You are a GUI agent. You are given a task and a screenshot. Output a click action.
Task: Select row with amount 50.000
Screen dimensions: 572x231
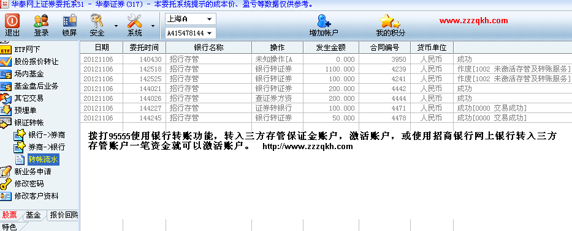[x=326, y=118]
